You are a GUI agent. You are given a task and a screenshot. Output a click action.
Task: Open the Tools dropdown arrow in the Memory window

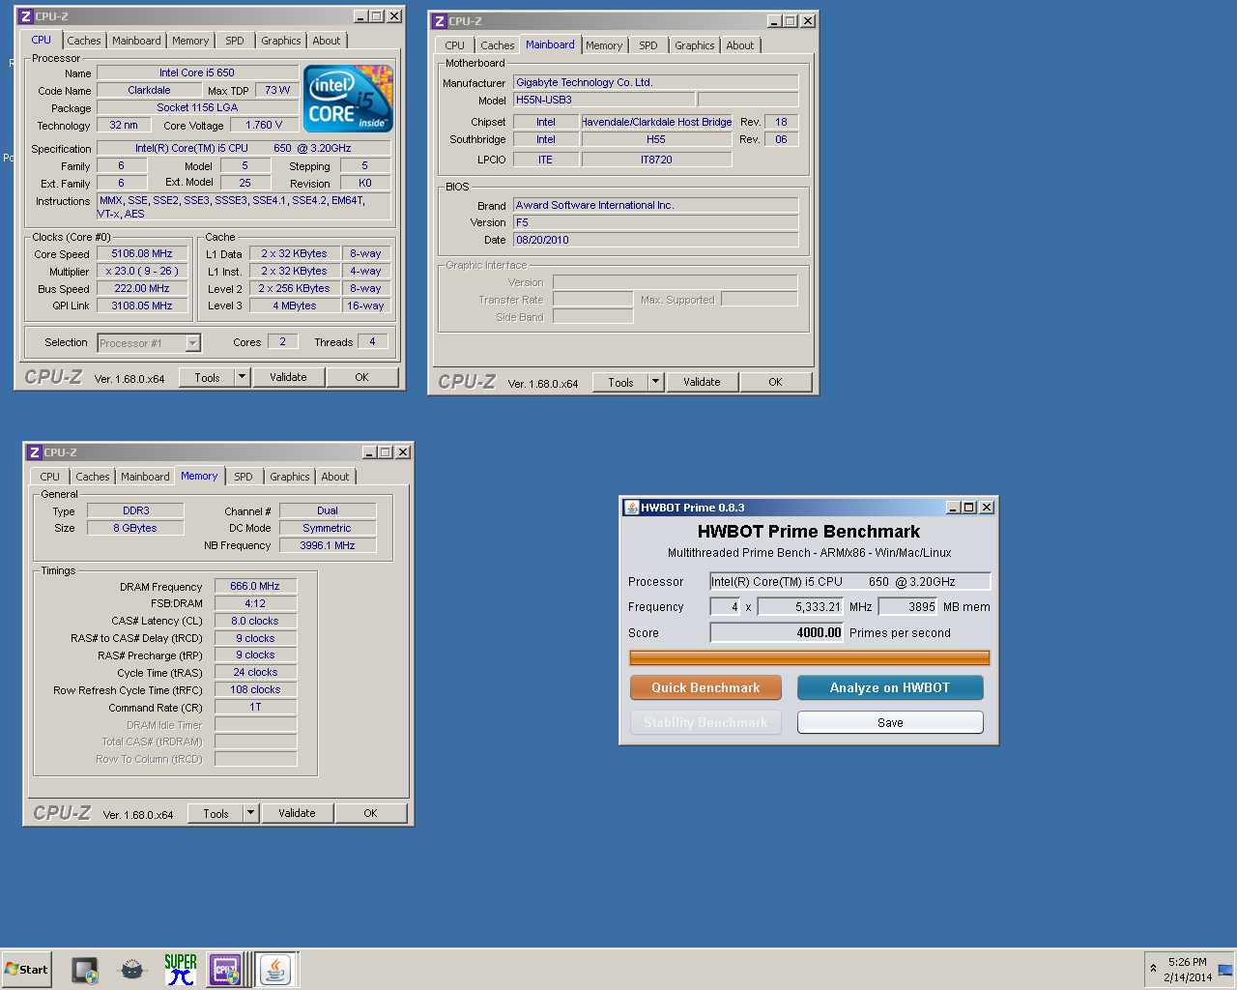click(251, 813)
